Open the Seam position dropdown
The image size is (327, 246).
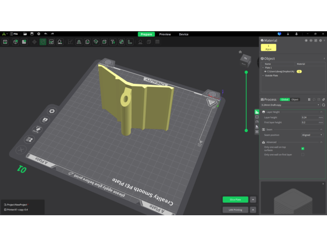(x=312, y=135)
